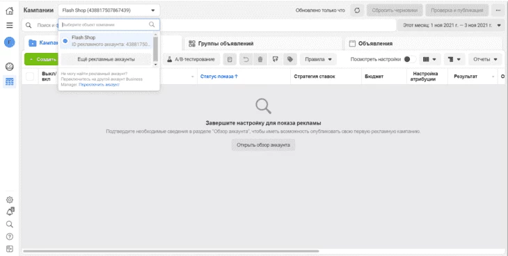
Task: Switch to Группы объявлений tab
Action: click(262, 43)
